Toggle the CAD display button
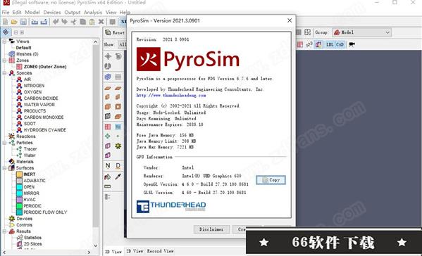Viewport: 422px width, 256px height. coord(340,44)
